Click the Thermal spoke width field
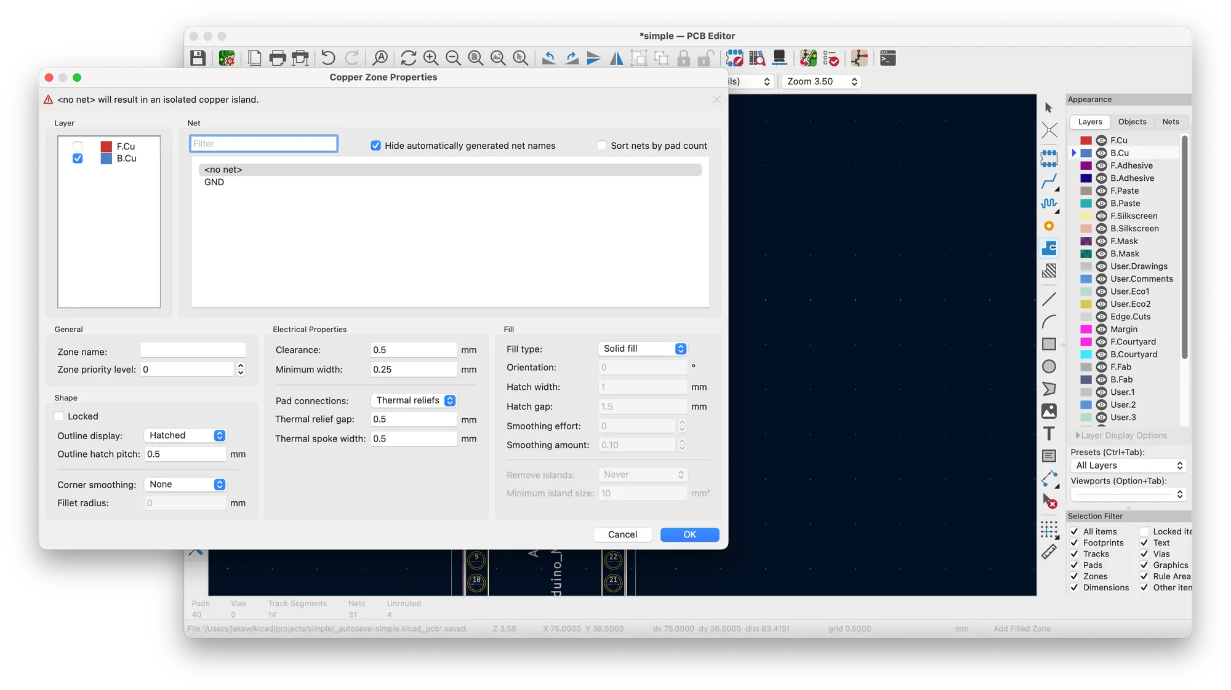Screen dimensions: 1231x690 pyautogui.click(x=414, y=438)
